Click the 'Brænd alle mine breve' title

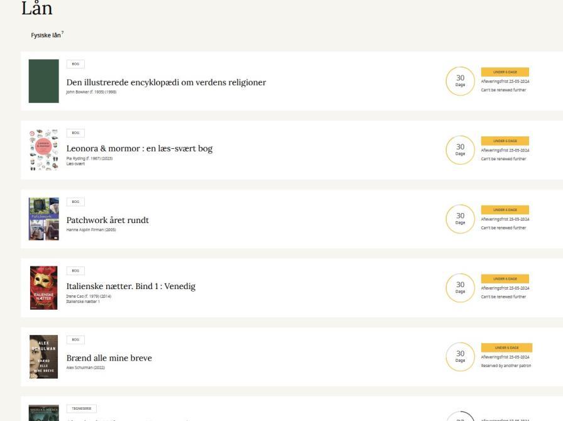109,358
